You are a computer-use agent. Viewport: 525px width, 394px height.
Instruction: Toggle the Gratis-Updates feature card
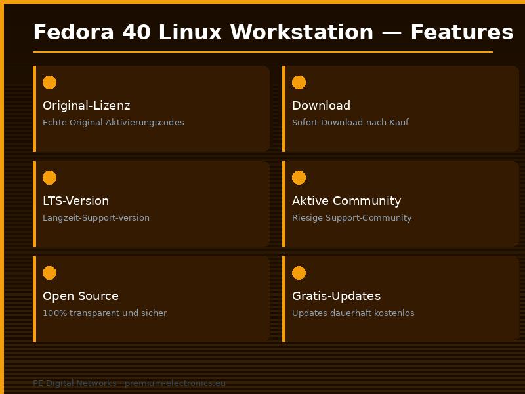400,299
